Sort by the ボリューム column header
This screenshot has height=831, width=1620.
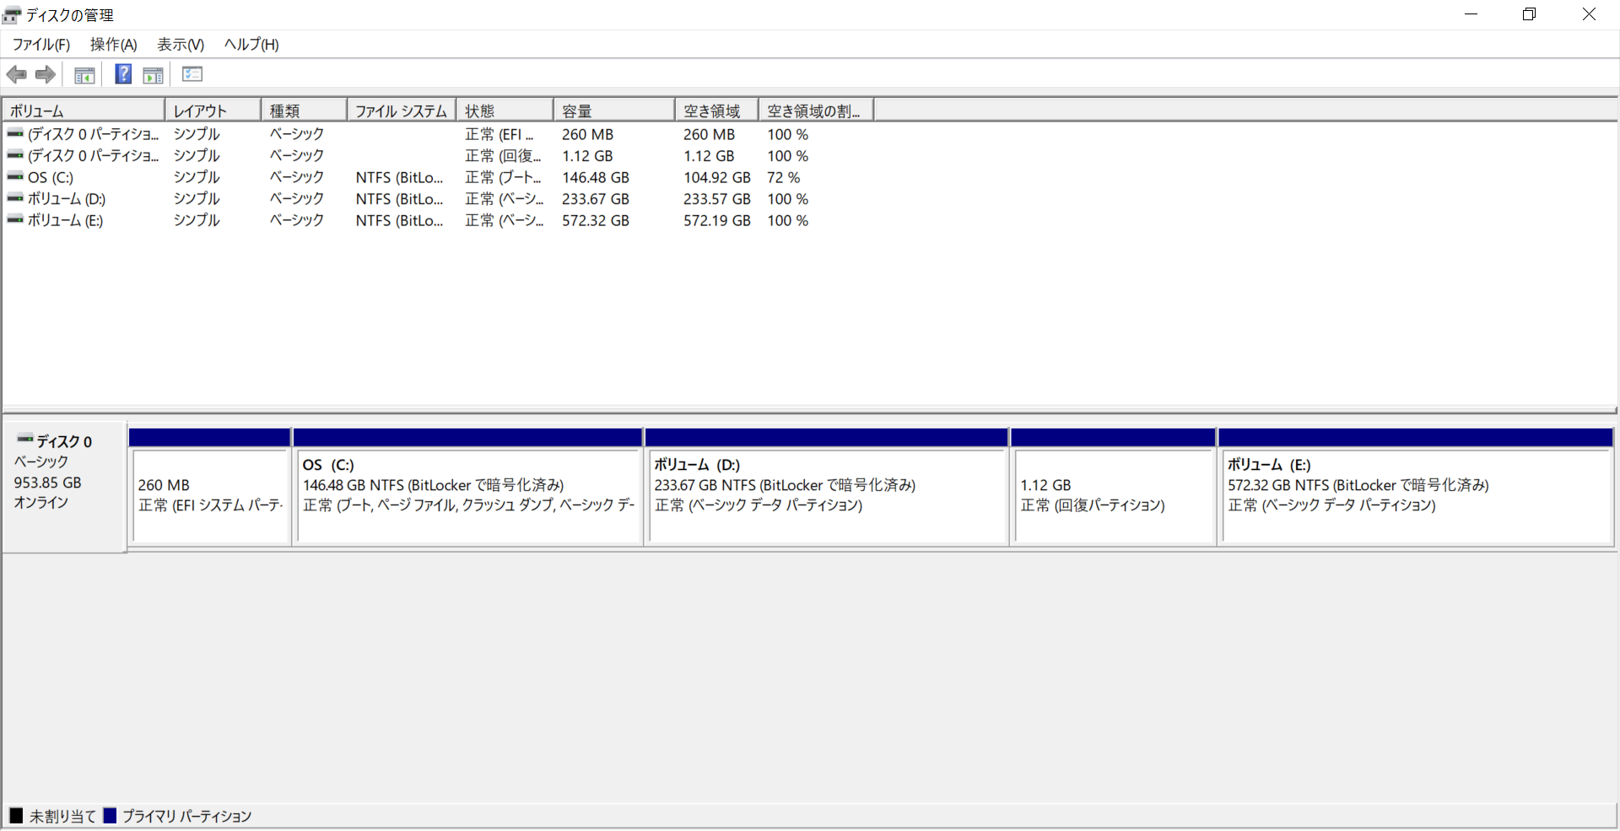pyautogui.click(x=84, y=111)
